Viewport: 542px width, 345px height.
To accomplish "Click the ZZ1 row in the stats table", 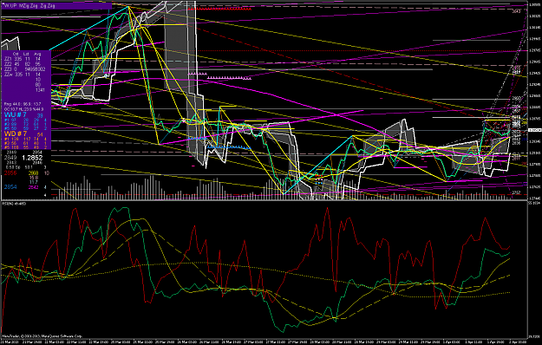I will click(23, 59).
